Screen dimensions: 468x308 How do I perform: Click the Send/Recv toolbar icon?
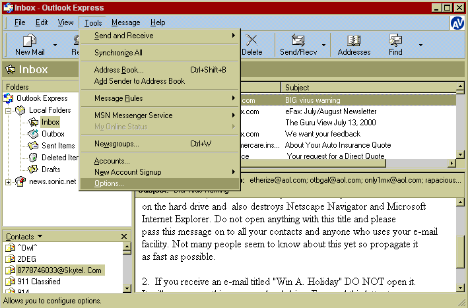click(298, 40)
